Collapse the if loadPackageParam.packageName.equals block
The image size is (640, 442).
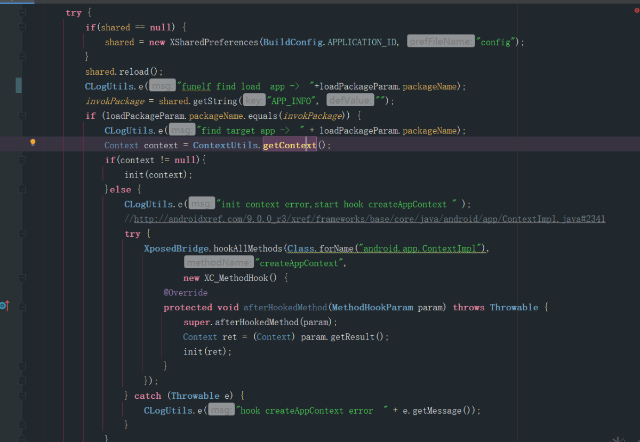click(x=22, y=116)
